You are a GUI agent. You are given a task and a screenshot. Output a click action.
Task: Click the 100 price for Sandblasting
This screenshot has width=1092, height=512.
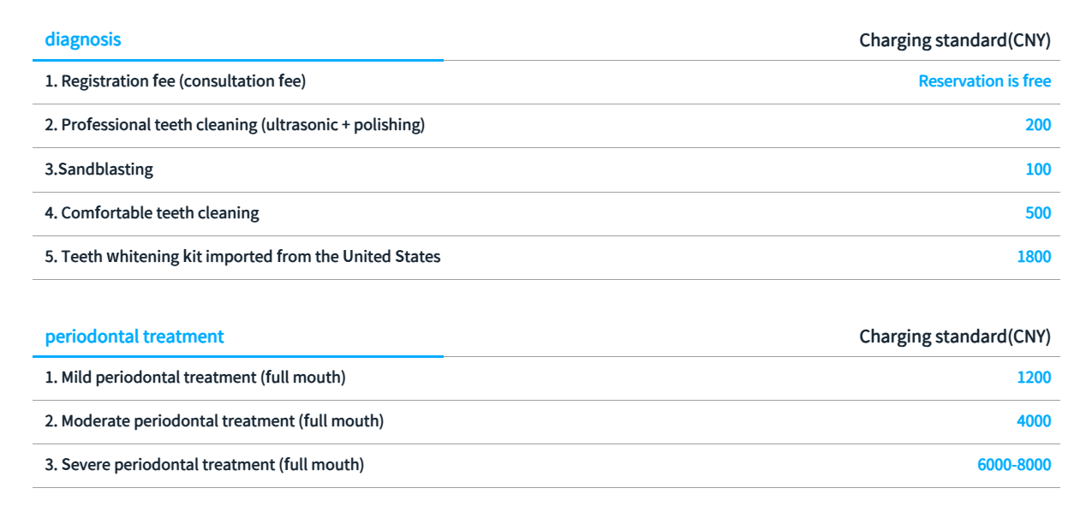tap(1038, 170)
